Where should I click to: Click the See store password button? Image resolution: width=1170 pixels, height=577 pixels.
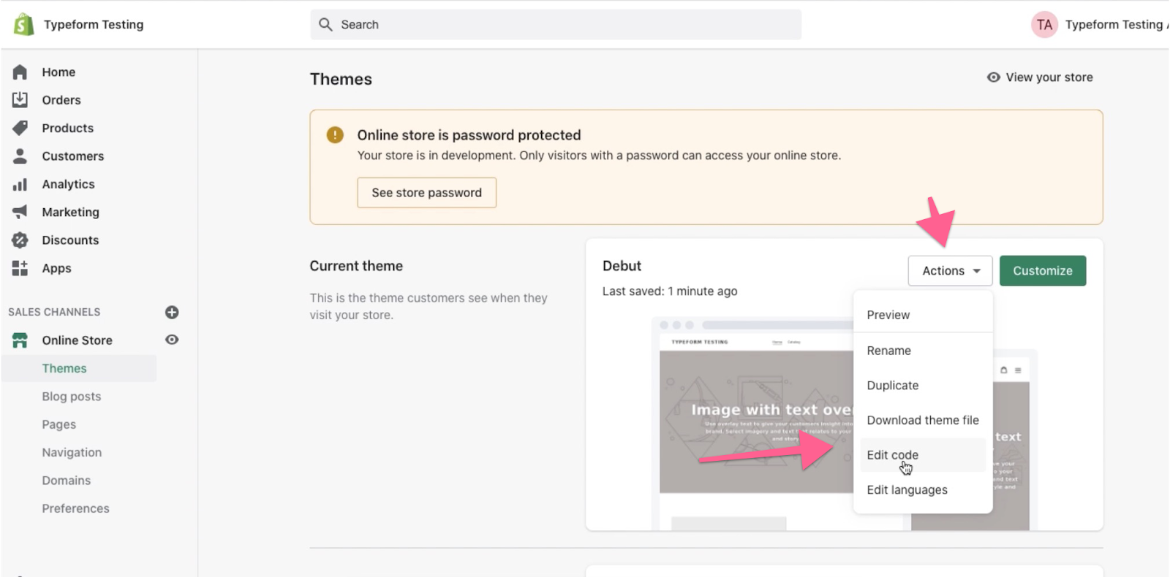coord(426,193)
